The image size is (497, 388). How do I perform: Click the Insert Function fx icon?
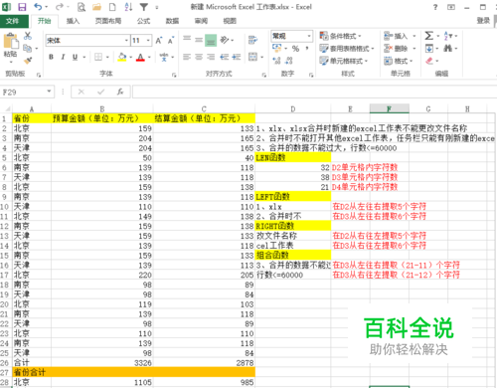120,92
